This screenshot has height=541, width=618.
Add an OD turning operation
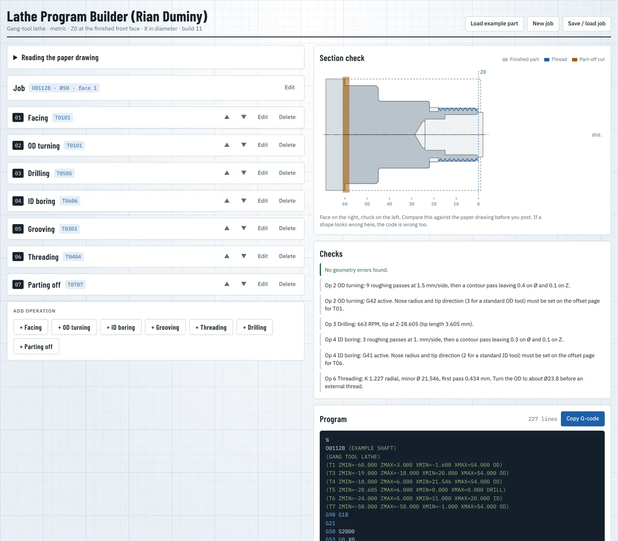74,327
